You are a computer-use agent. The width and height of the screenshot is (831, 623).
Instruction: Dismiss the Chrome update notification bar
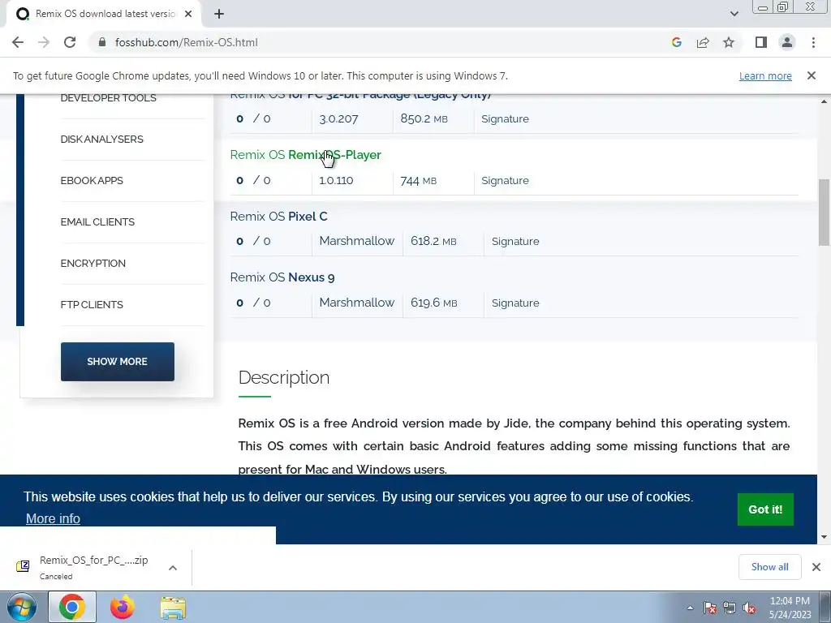[x=811, y=75]
